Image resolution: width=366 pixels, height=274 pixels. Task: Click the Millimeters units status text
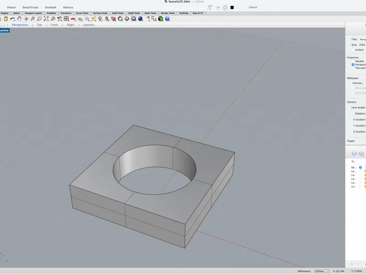[304, 271]
